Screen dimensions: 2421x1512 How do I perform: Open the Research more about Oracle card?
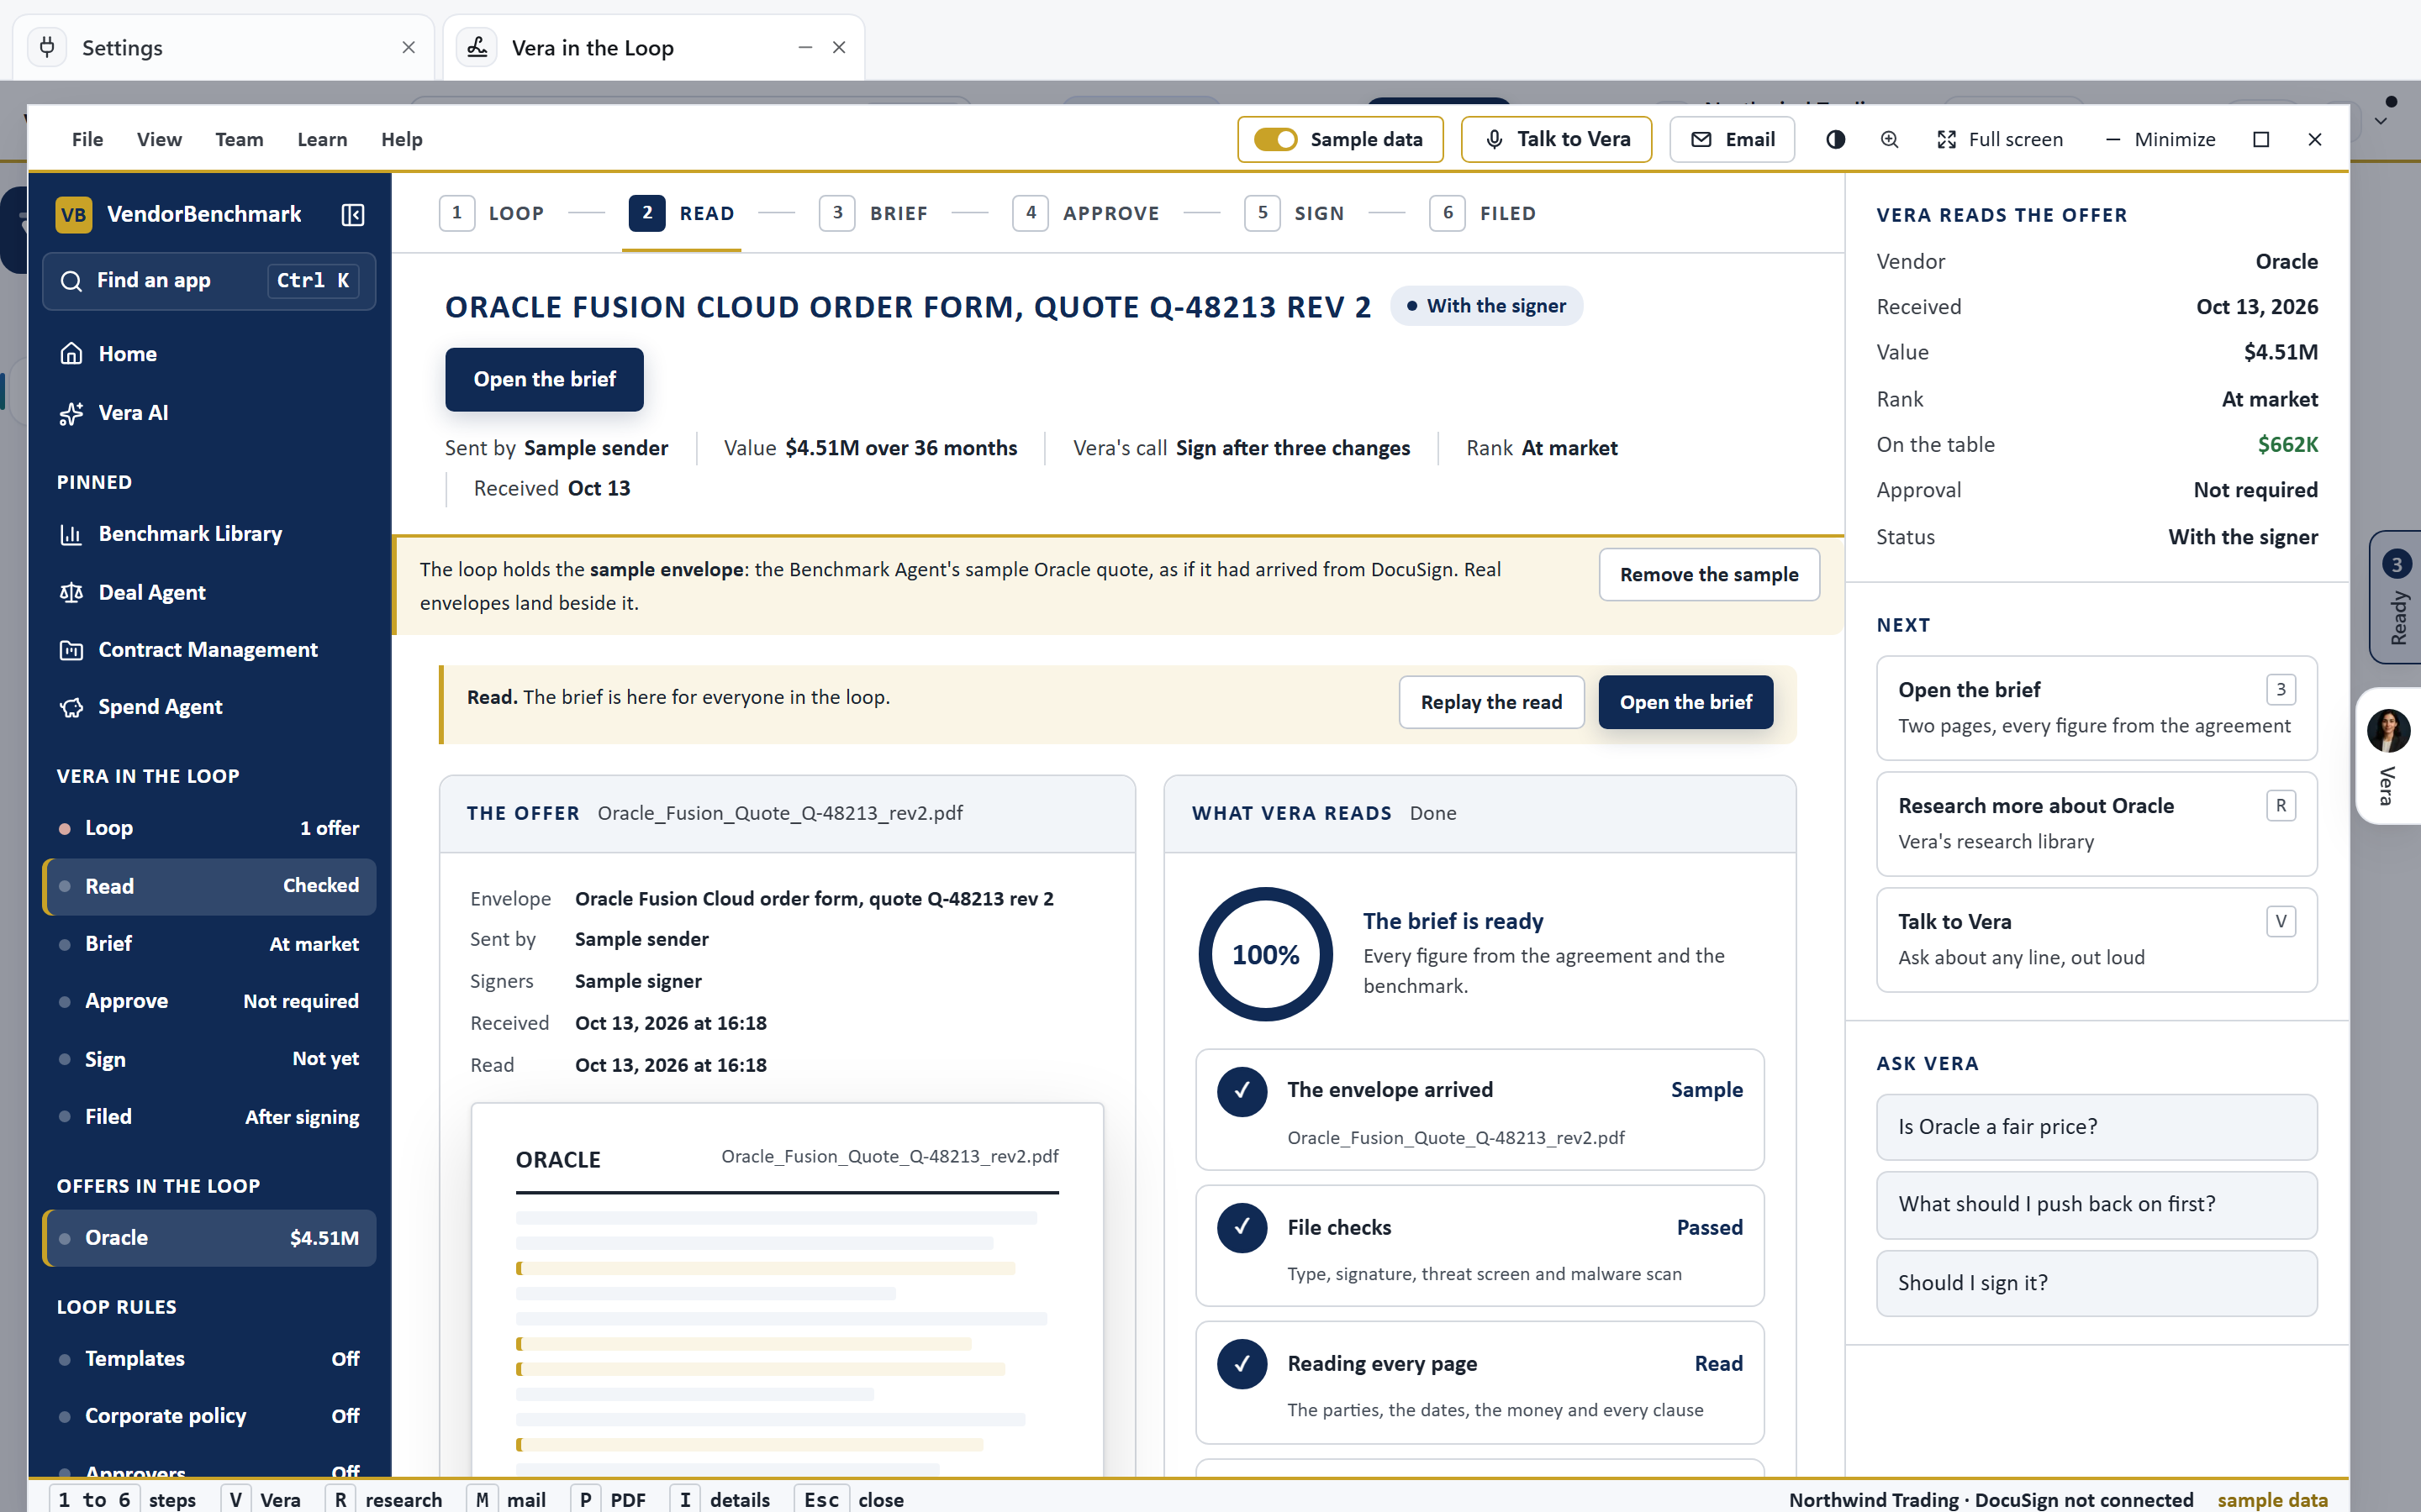[2096, 823]
